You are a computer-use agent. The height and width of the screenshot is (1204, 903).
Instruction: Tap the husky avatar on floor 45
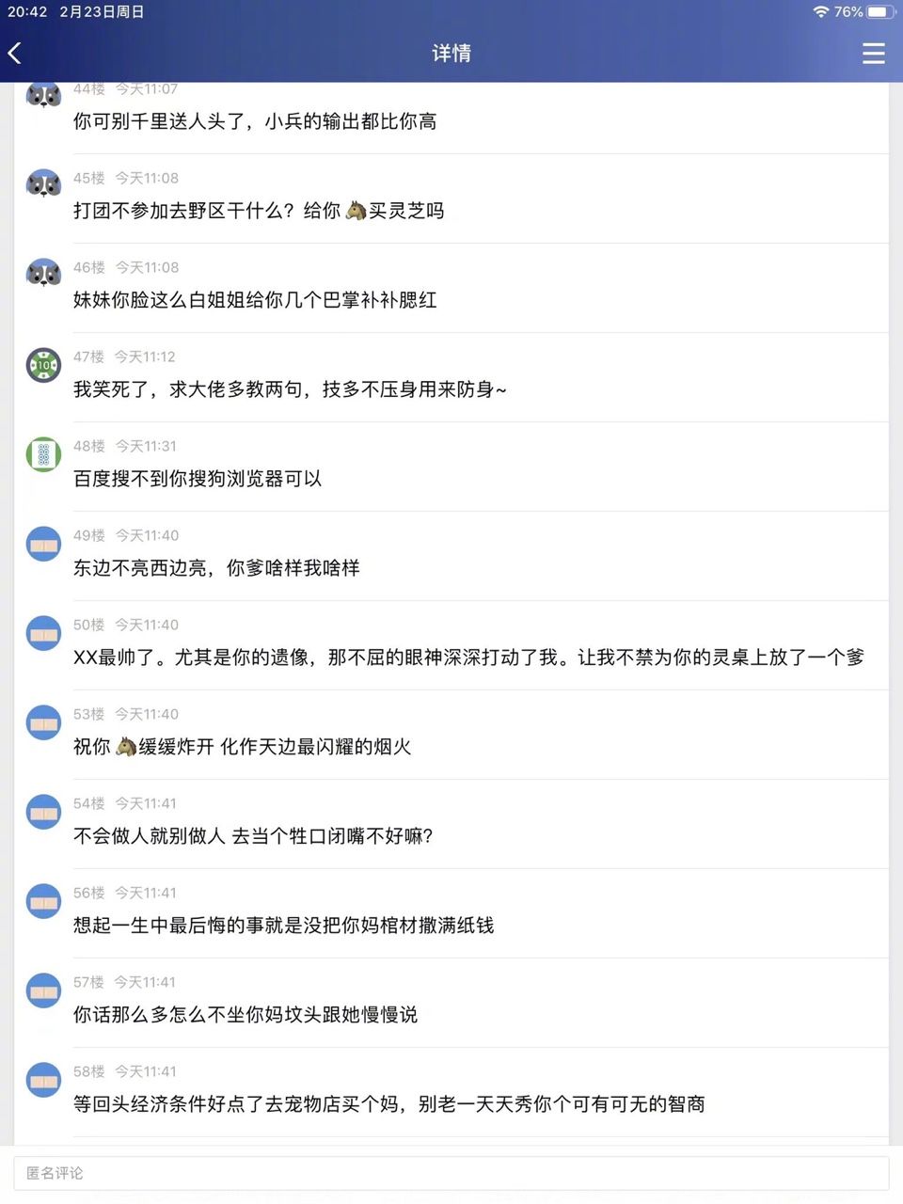click(x=43, y=183)
